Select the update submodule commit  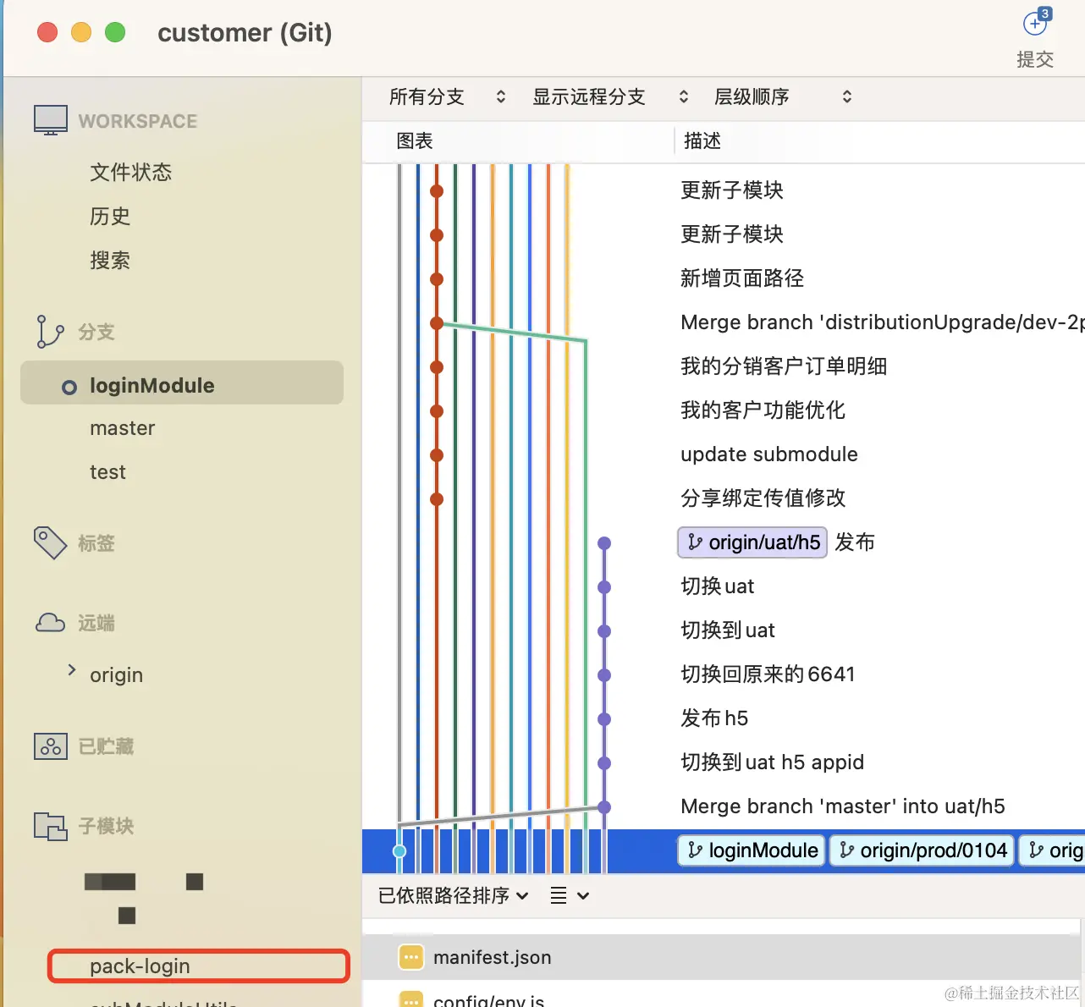coord(769,454)
